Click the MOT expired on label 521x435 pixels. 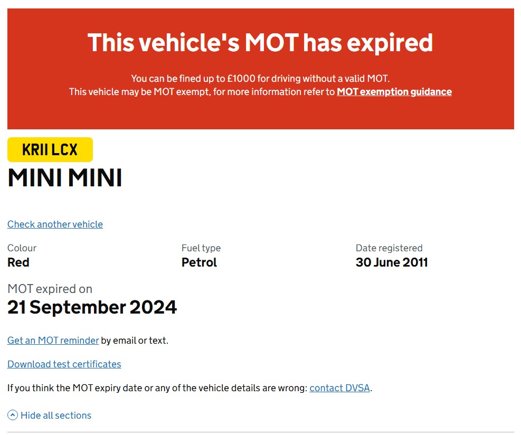pos(50,289)
